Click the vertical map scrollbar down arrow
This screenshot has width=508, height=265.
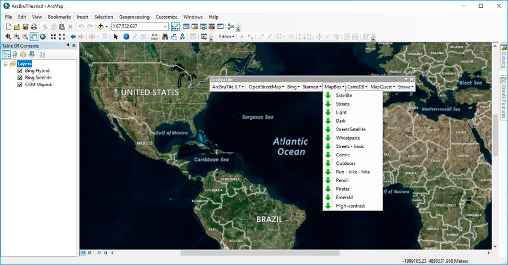[494, 246]
